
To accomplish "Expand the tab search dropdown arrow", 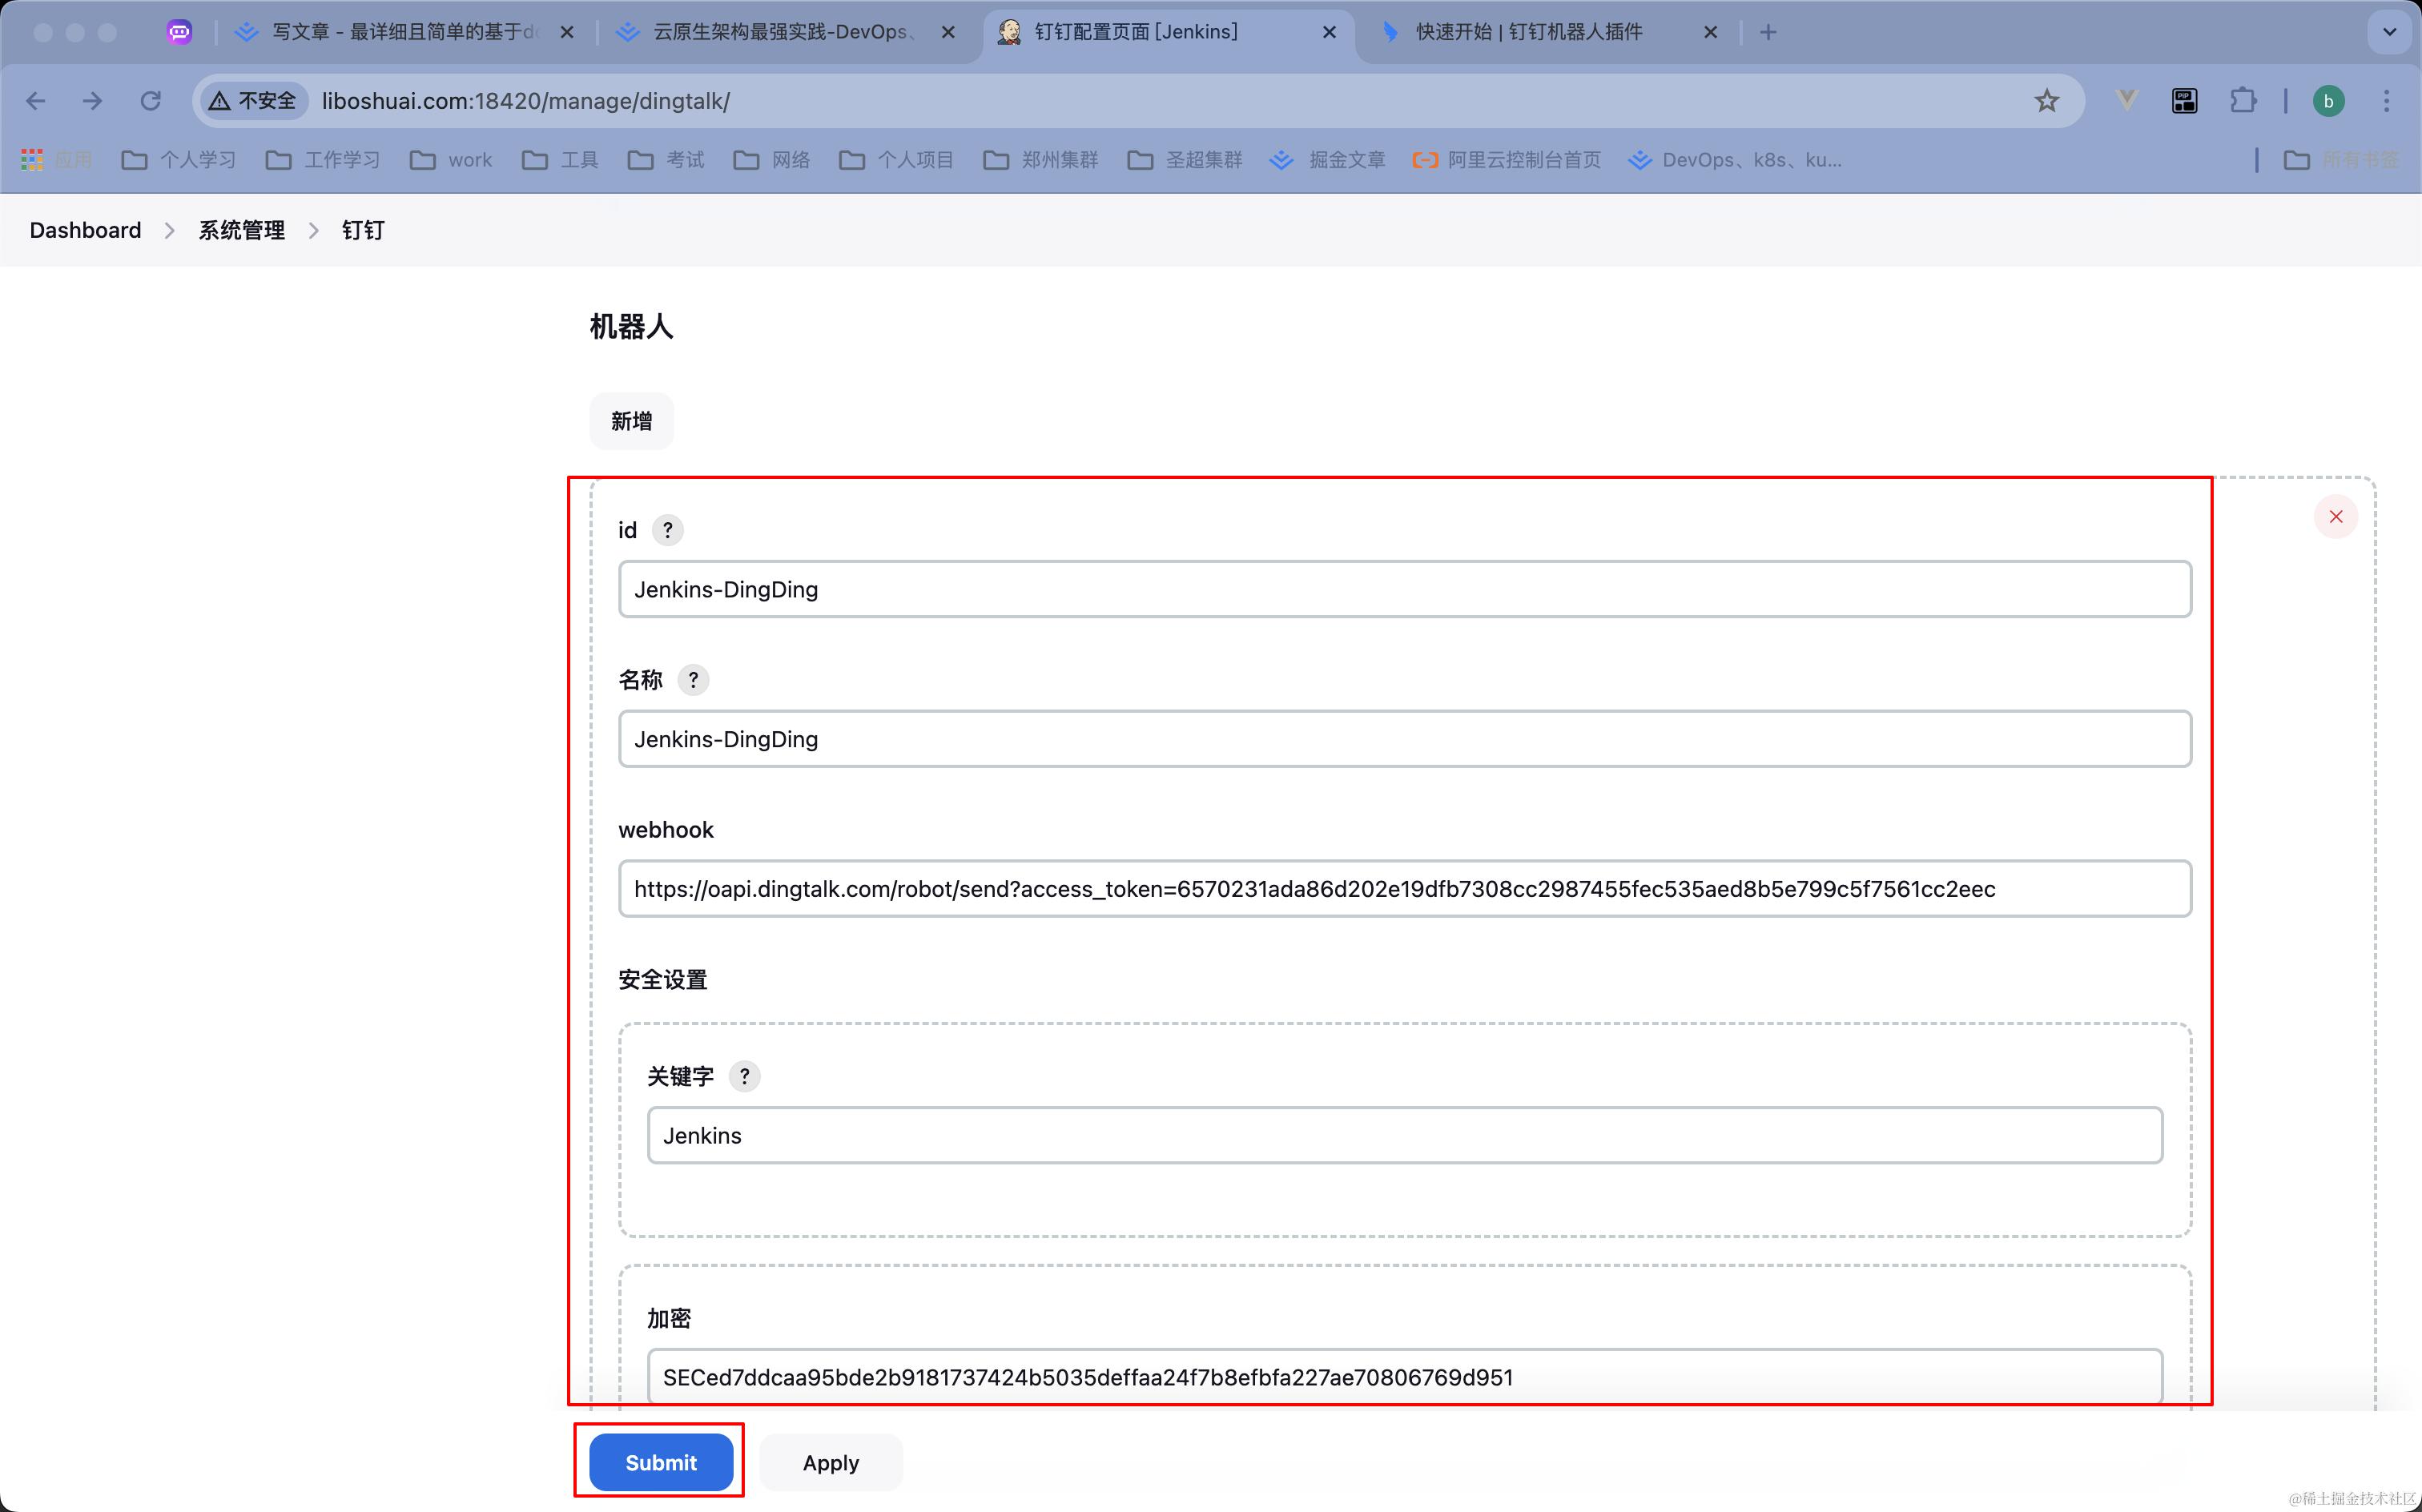I will (x=2389, y=32).
